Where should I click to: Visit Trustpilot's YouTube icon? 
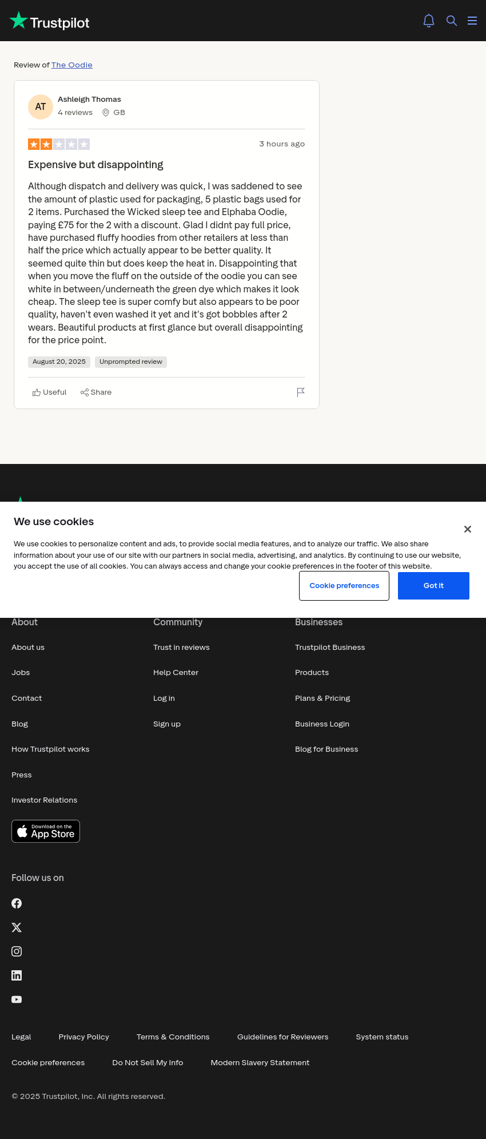tap(17, 999)
